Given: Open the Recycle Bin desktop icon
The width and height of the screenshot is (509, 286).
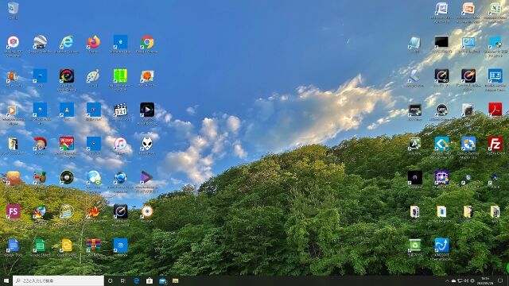Looking at the screenshot, I should click(13, 8).
